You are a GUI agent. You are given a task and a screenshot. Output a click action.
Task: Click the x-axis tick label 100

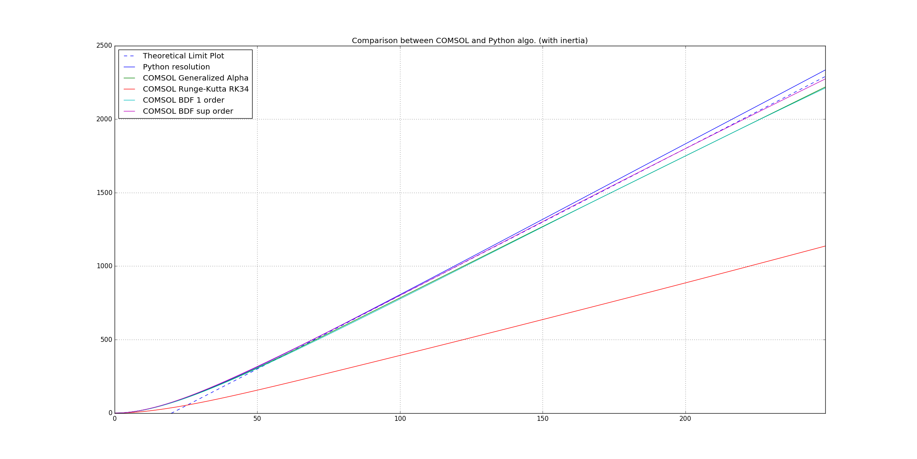400,419
